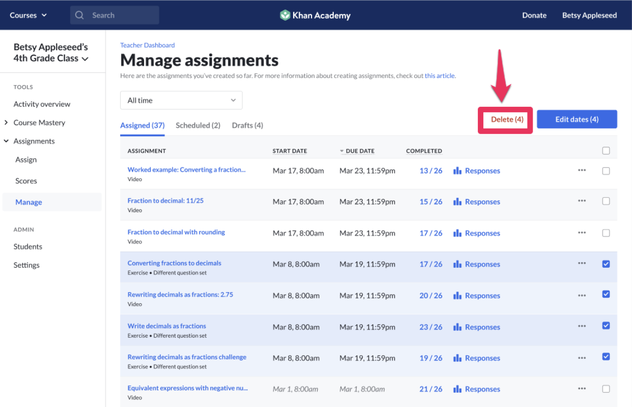Click bar chart icon for Equivalent expressions row
Viewport: 632px width, 407px height.
click(458, 389)
